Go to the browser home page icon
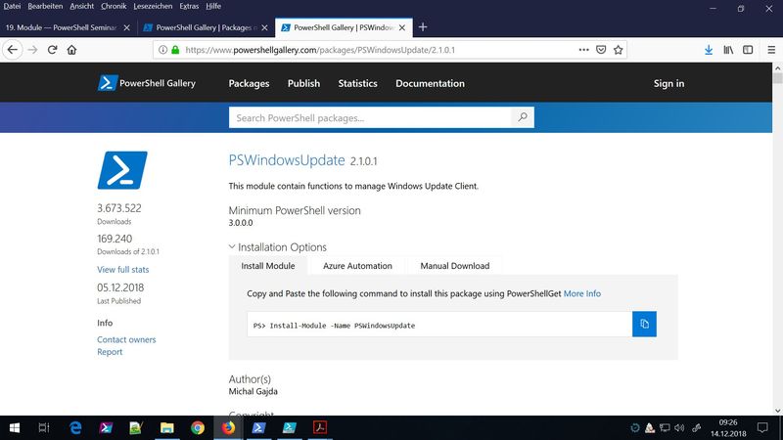Image resolution: width=783 pixels, height=440 pixels. pos(71,50)
